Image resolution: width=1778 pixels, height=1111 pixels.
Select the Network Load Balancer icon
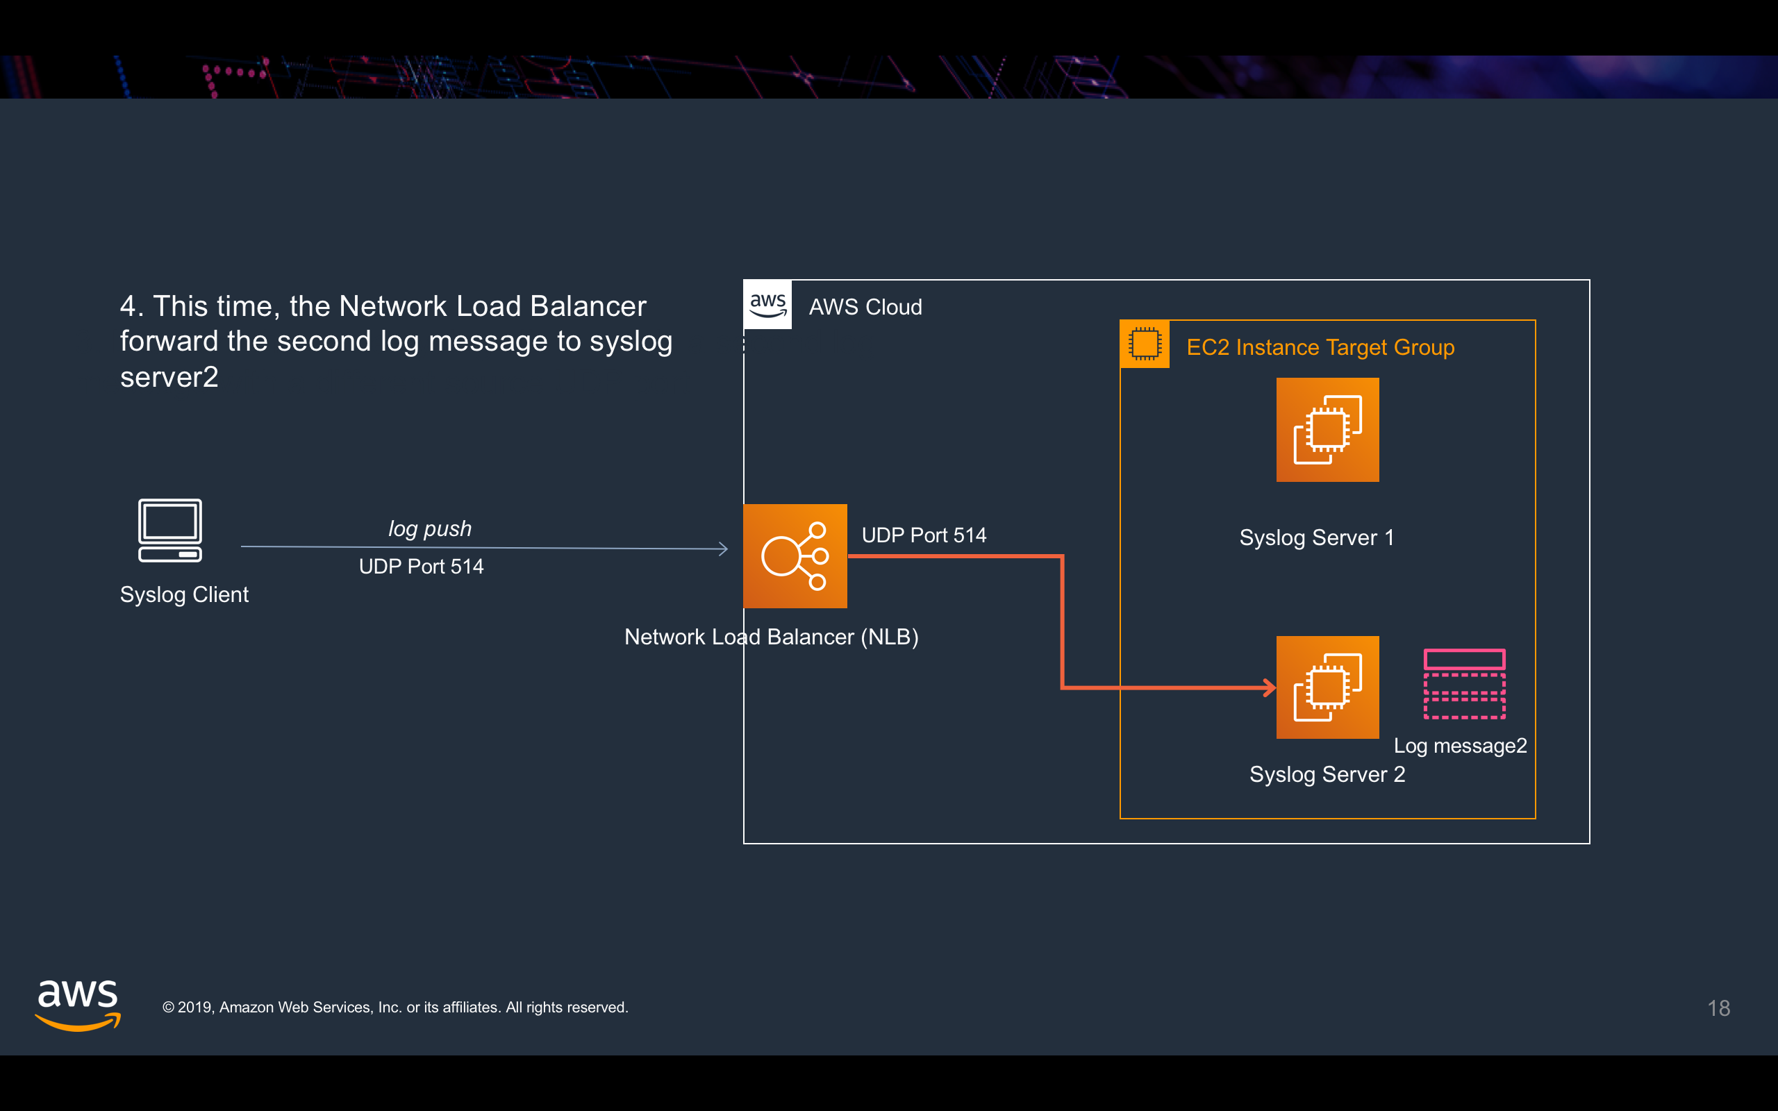tap(795, 556)
